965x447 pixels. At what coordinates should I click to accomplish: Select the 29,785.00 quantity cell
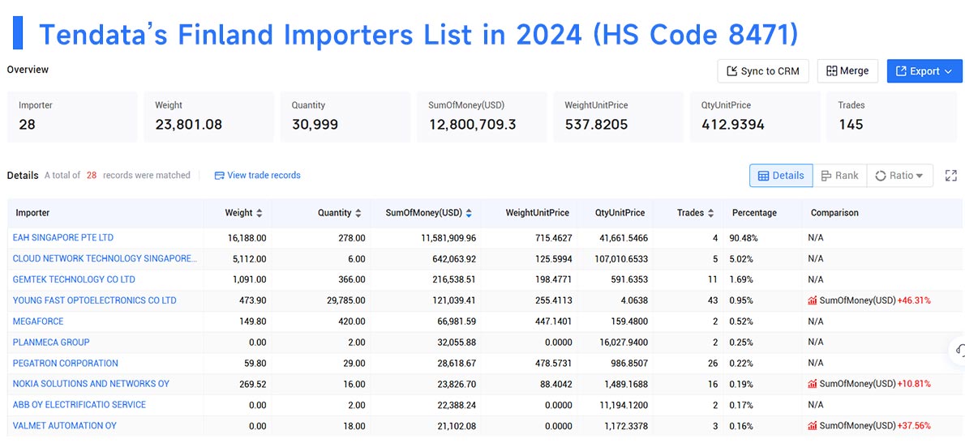click(x=345, y=300)
